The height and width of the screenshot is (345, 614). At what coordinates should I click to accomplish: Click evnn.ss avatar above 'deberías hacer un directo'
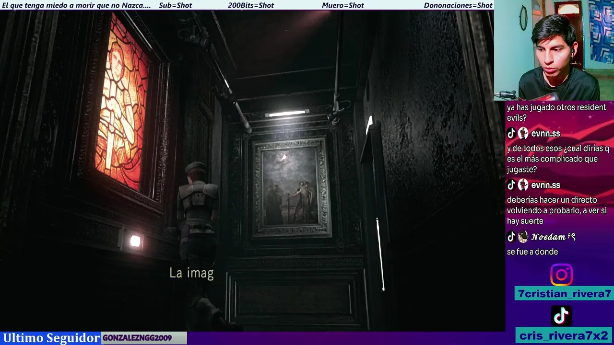523,184
